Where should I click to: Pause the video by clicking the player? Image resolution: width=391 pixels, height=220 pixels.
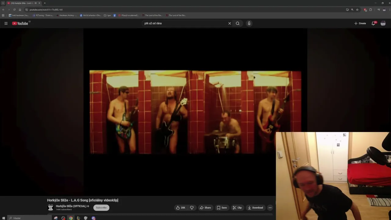[195, 112]
